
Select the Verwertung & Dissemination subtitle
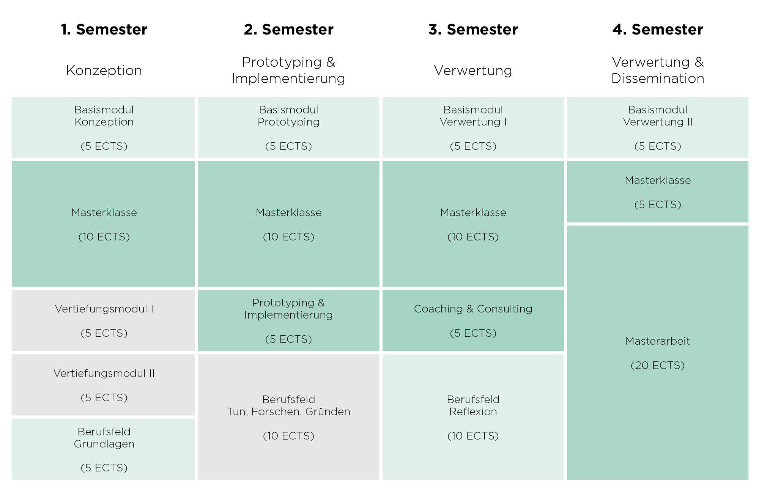point(658,70)
